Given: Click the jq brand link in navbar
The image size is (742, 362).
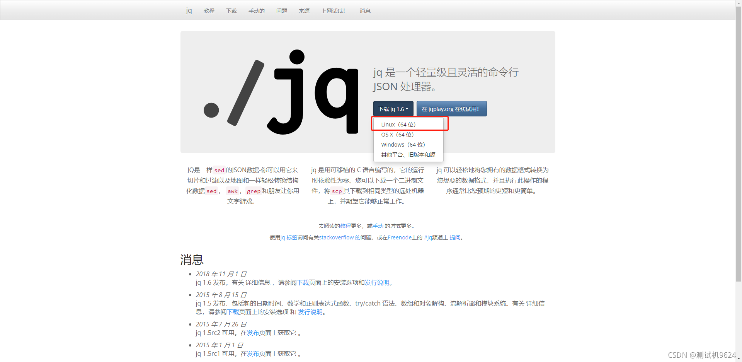Looking at the screenshot, I should (189, 10).
